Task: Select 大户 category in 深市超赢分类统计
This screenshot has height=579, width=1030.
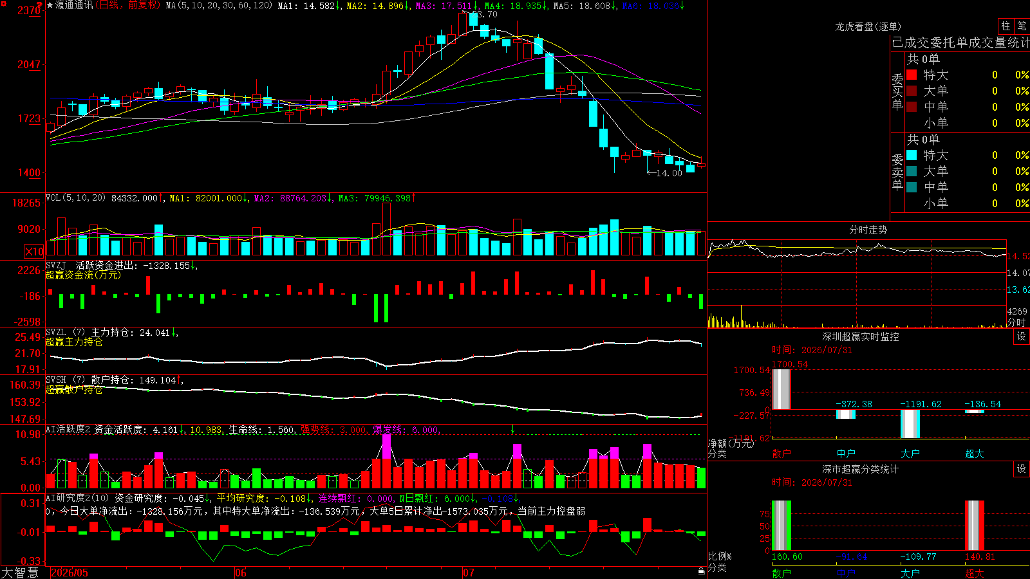Action: (x=910, y=573)
